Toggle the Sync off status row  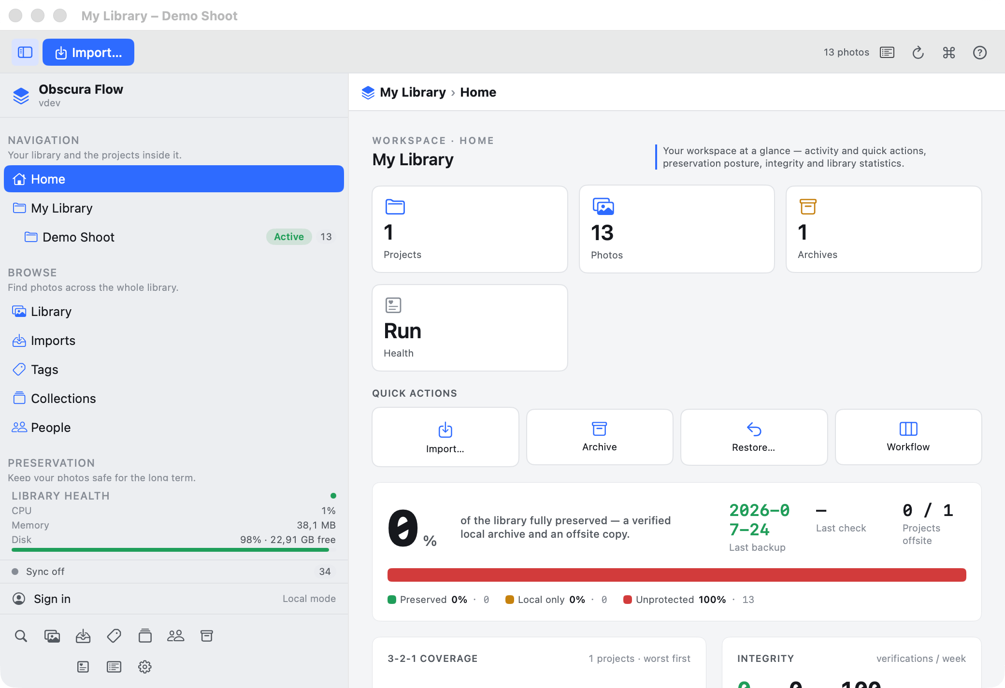[x=174, y=572]
